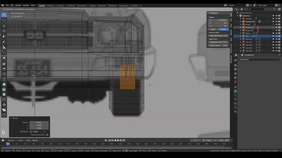Collapse the Resize operator panel

click(x=11, y=118)
